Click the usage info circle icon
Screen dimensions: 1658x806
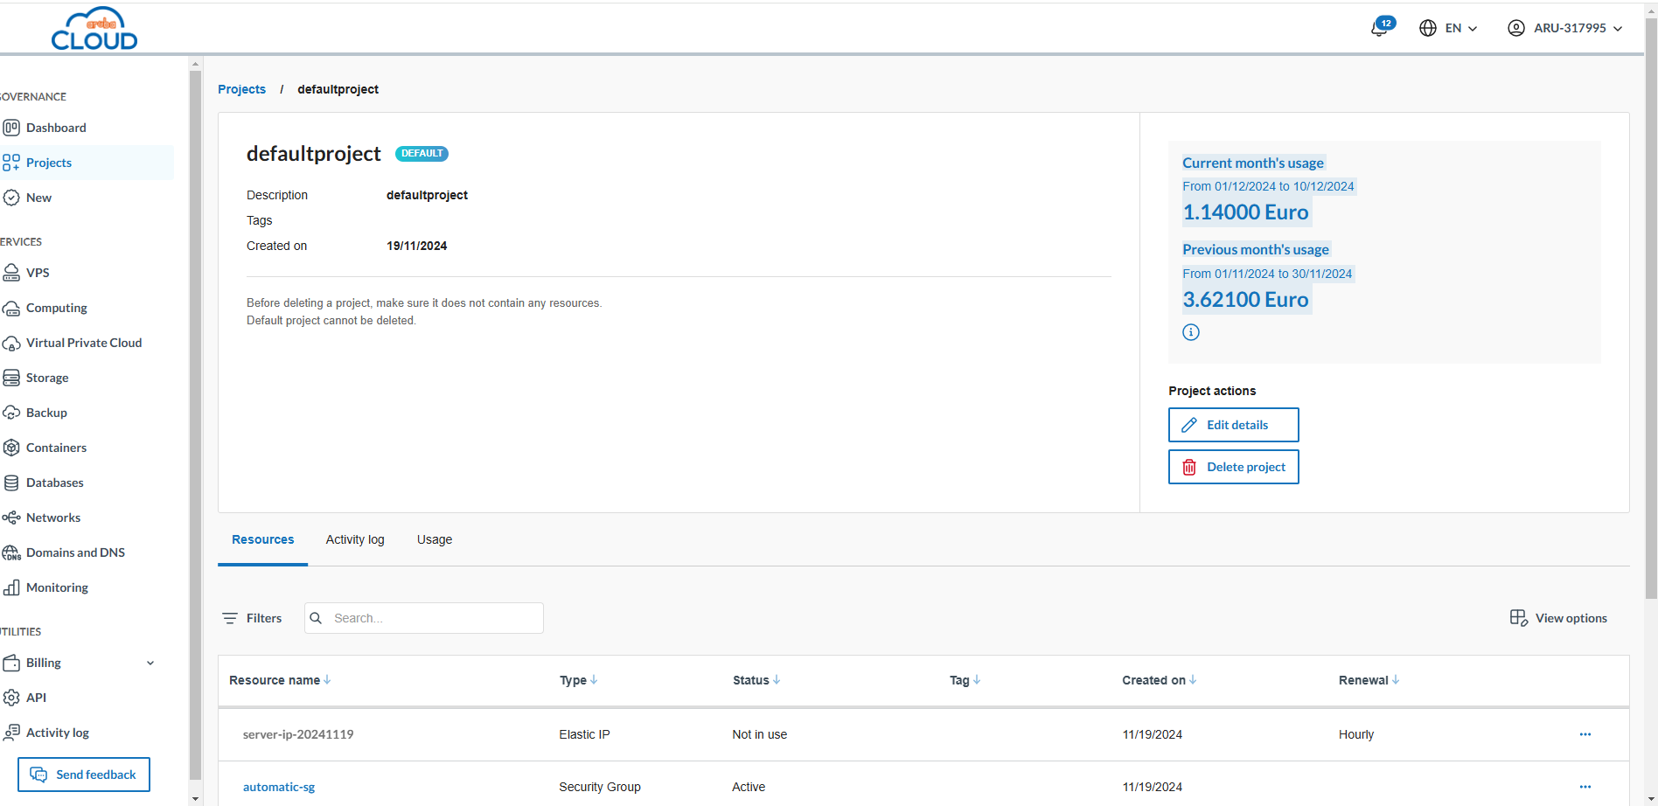[1191, 332]
